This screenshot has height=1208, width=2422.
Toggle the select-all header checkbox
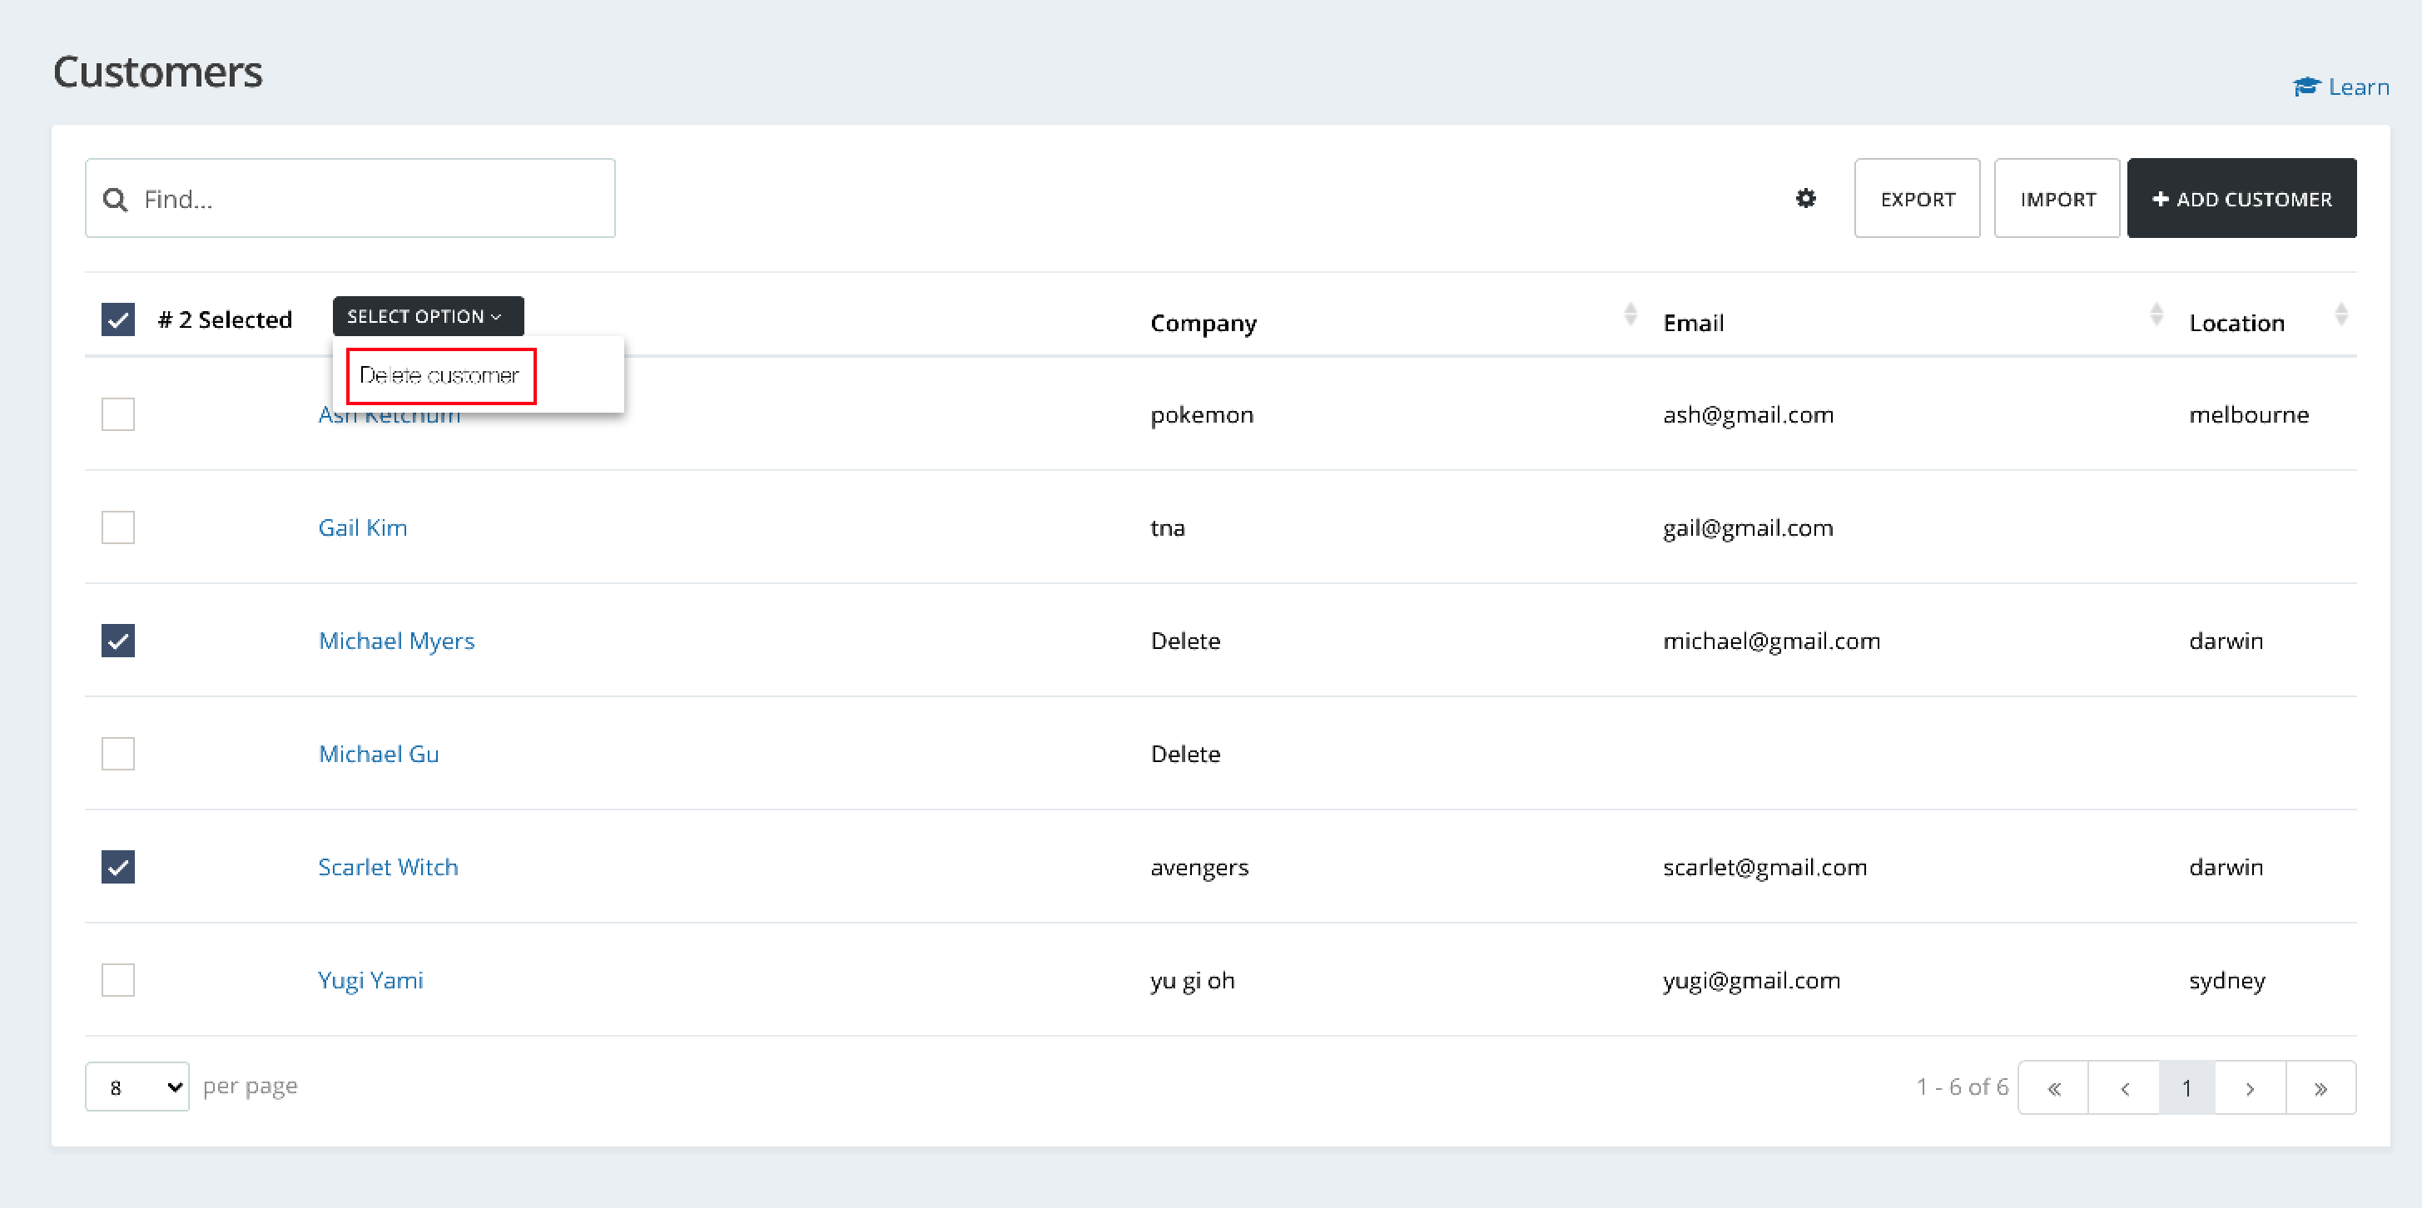coord(118,319)
